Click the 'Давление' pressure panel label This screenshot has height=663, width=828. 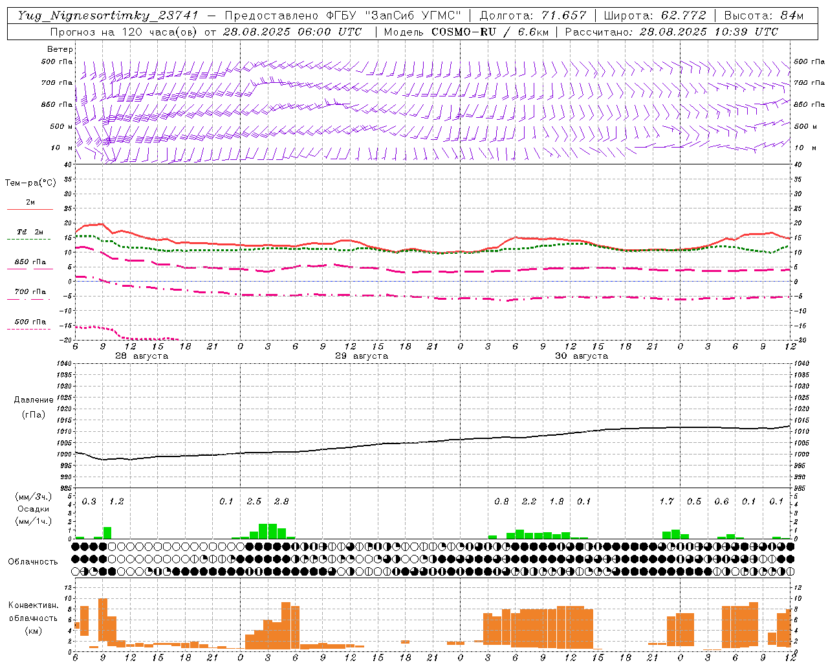click(x=34, y=400)
